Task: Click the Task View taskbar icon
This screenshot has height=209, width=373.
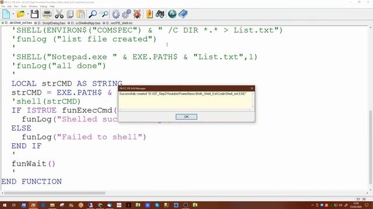Action: pyautogui.click(x=14, y=205)
